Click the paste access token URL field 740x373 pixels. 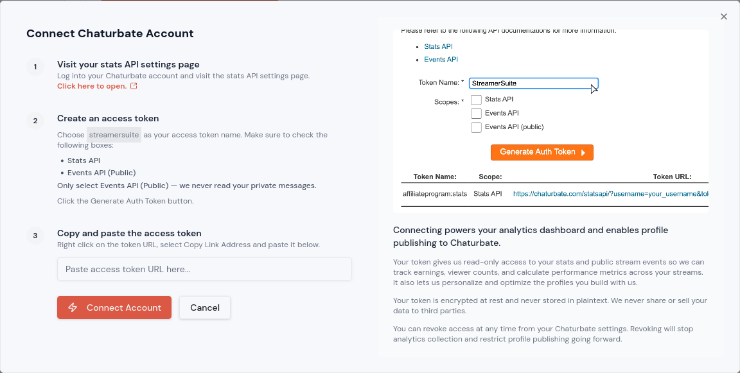coord(204,269)
